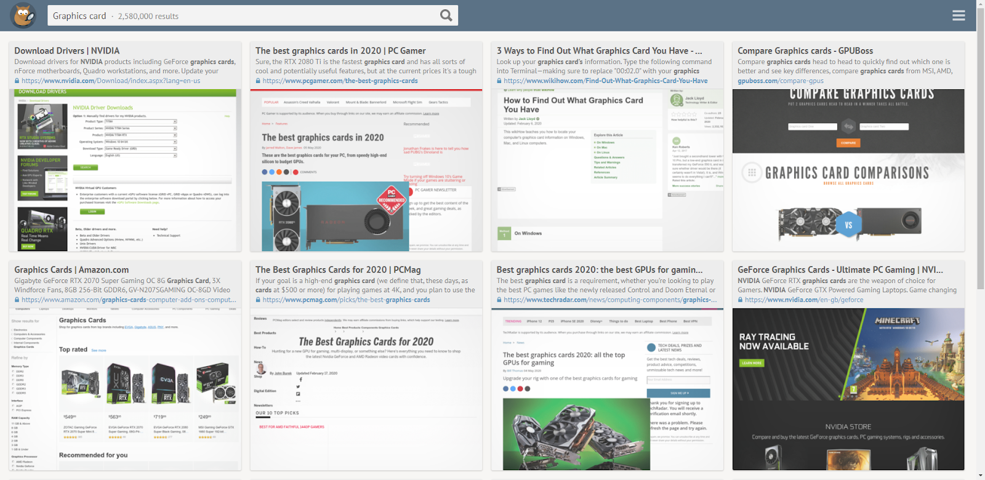Open the hamburger menu
This screenshot has height=480, width=985.
point(959,15)
